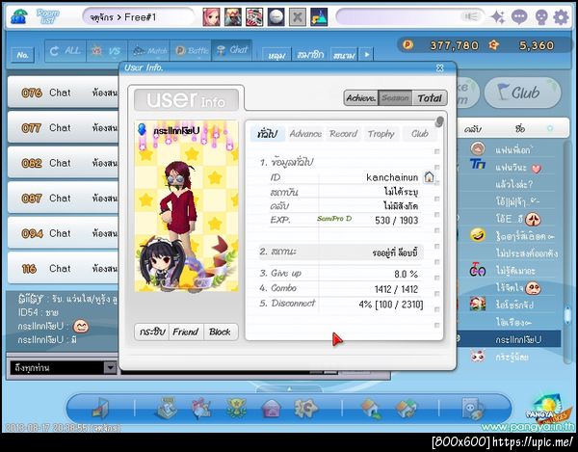
Task: Click the Pang coin icon beside 377,780
Action: pos(407,45)
